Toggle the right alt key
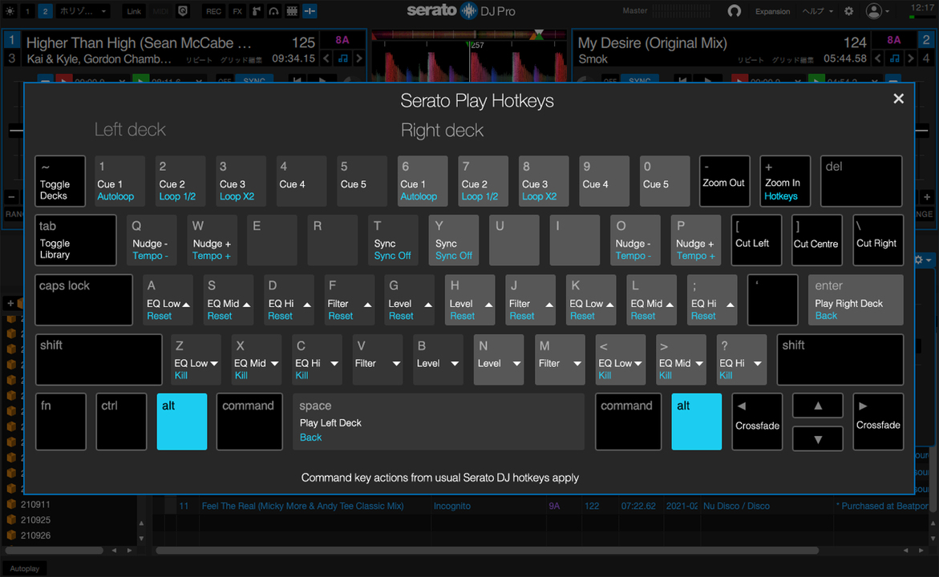939x577 pixels. tap(697, 422)
